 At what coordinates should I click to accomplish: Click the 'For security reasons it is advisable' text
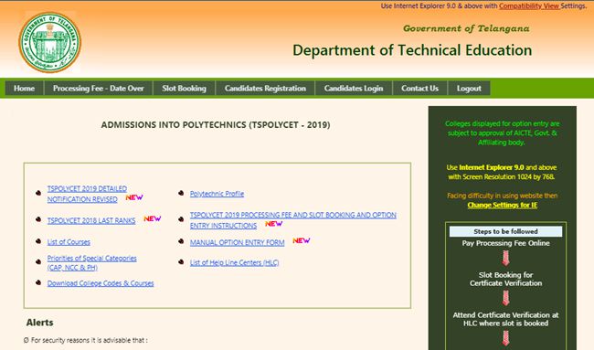(86, 340)
